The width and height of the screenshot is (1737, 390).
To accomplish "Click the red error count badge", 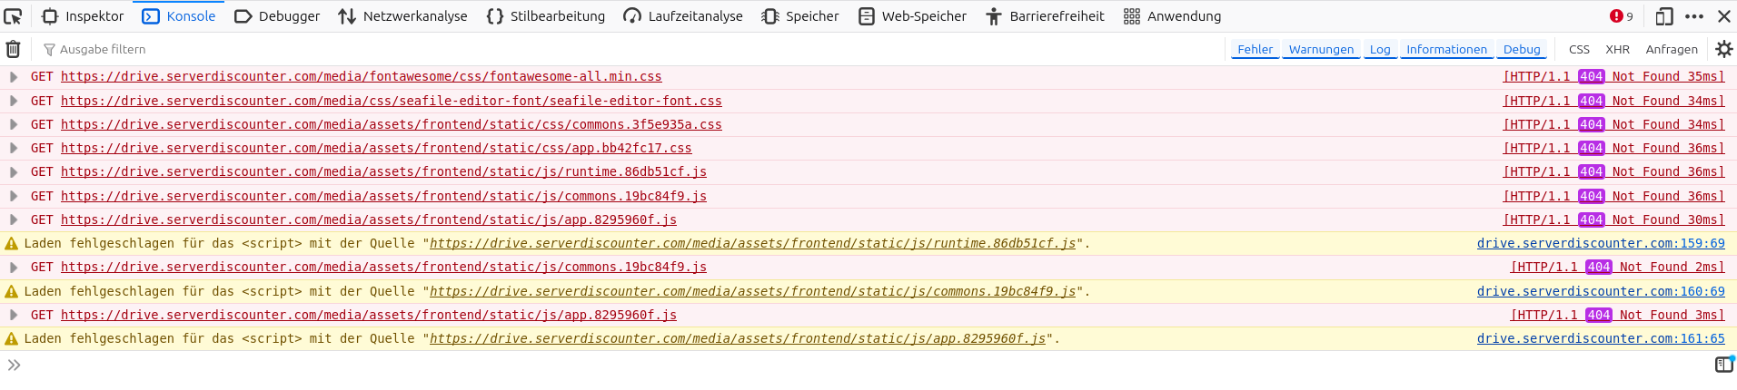I will [x=1621, y=16].
